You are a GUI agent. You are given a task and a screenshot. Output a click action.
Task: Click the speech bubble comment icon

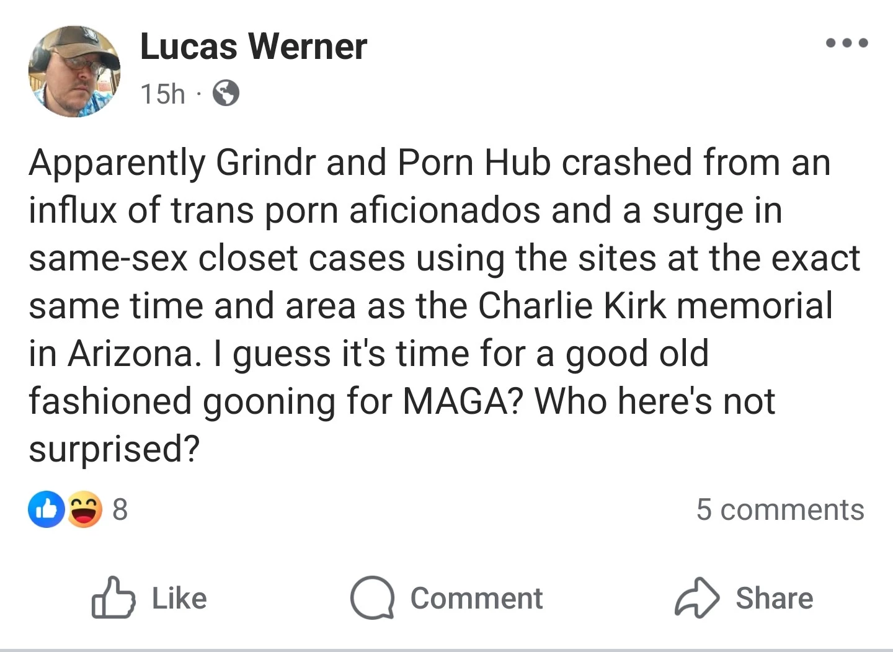(x=372, y=598)
